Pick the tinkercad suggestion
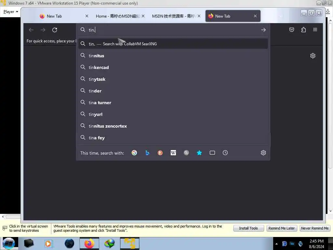The width and height of the screenshot is (333, 250). pos(173,67)
